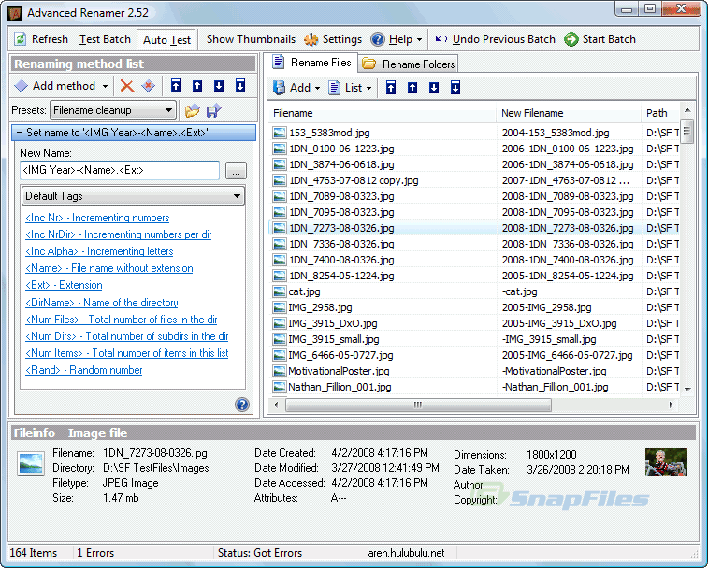Open the Help dropdown arrow
The height and width of the screenshot is (568, 708).
tap(420, 39)
